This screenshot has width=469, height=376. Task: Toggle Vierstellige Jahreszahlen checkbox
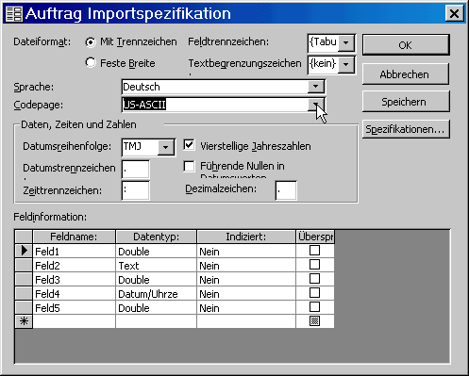[189, 145]
